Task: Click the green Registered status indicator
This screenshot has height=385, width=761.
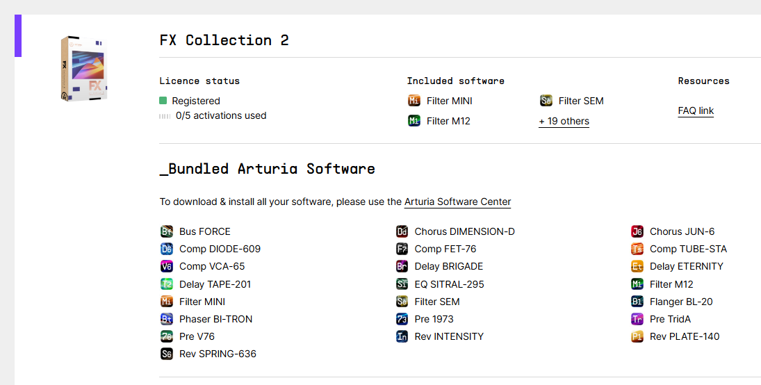Action: point(163,101)
